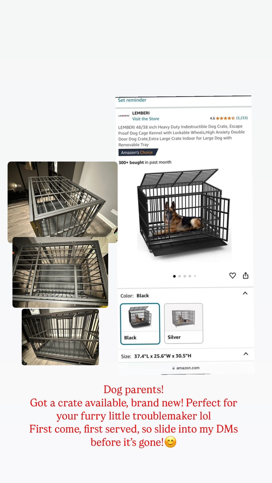Open the top crate photo thumbnail
Image resolution: width=272 pixels, height=483 pixels.
pyautogui.click(x=62, y=202)
